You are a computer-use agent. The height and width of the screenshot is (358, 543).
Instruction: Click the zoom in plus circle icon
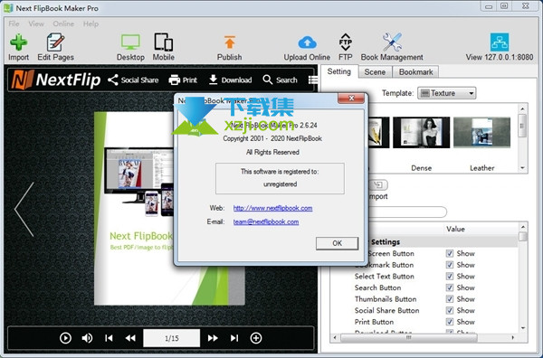coord(256,338)
